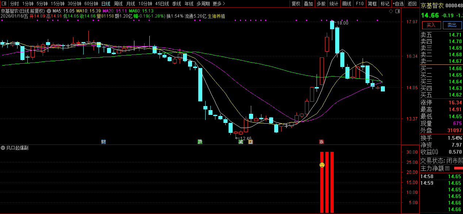Click the 交易状态 status line

coord(441,161)
